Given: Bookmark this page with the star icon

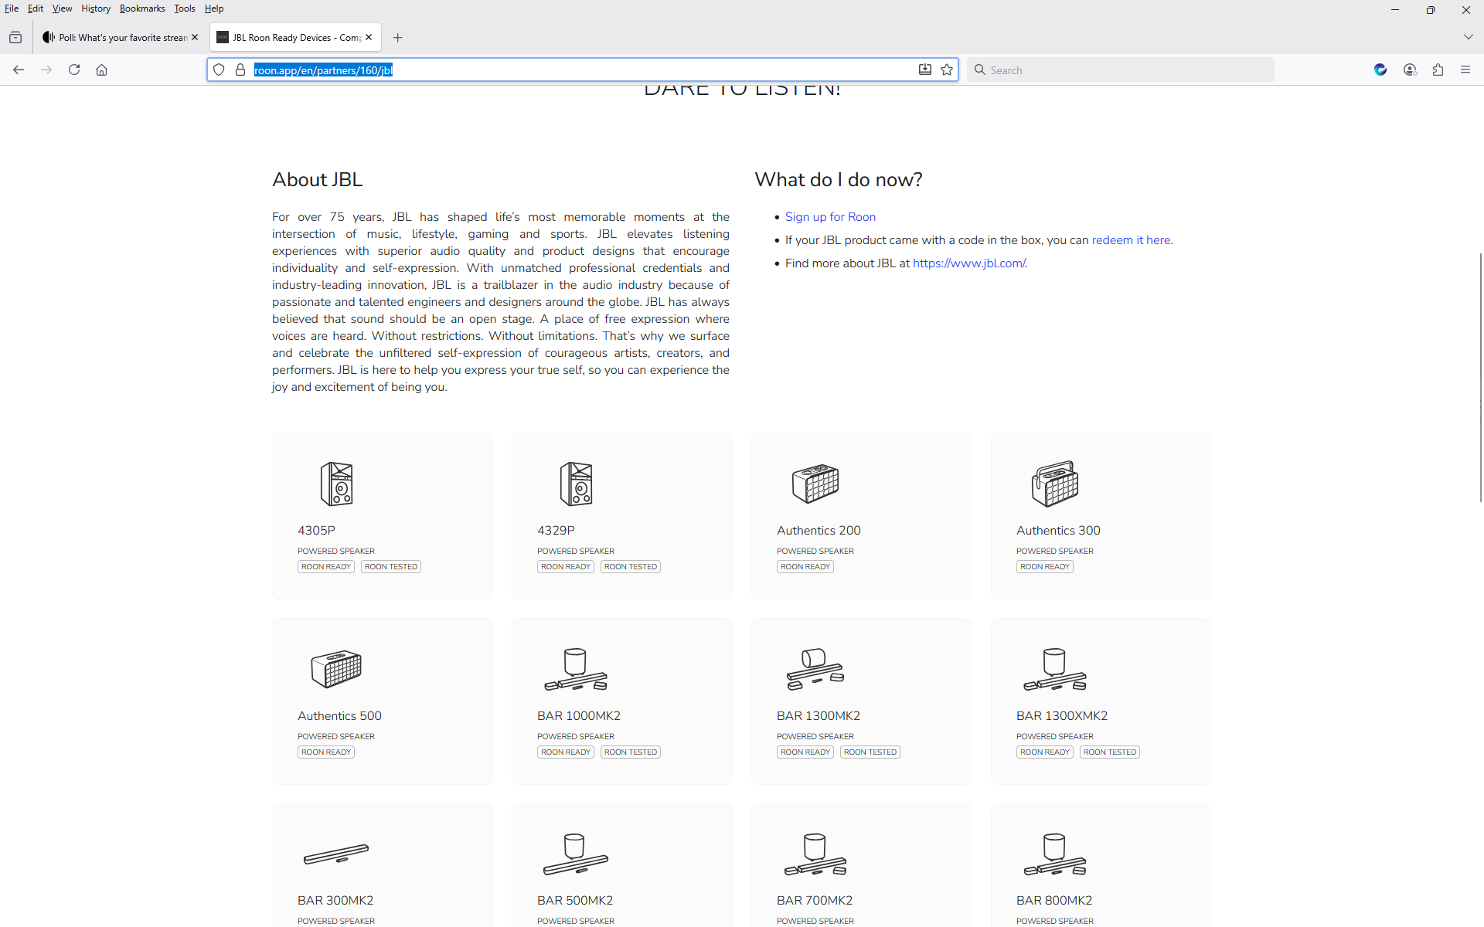Looking at the screenshot, I should pos(947,70).
